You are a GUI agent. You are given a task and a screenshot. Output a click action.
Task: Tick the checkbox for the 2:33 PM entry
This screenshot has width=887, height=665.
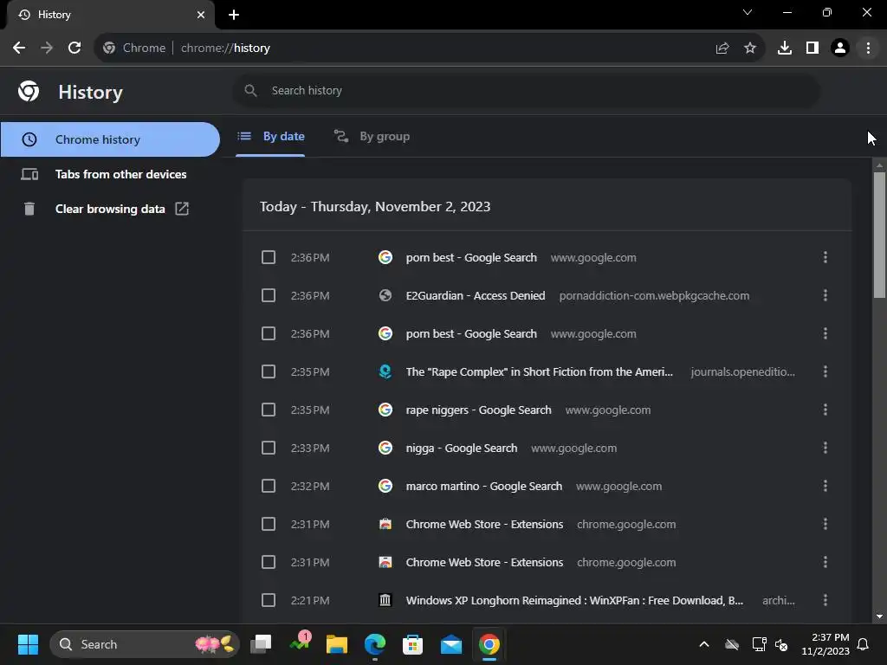[x=269, y=448]
